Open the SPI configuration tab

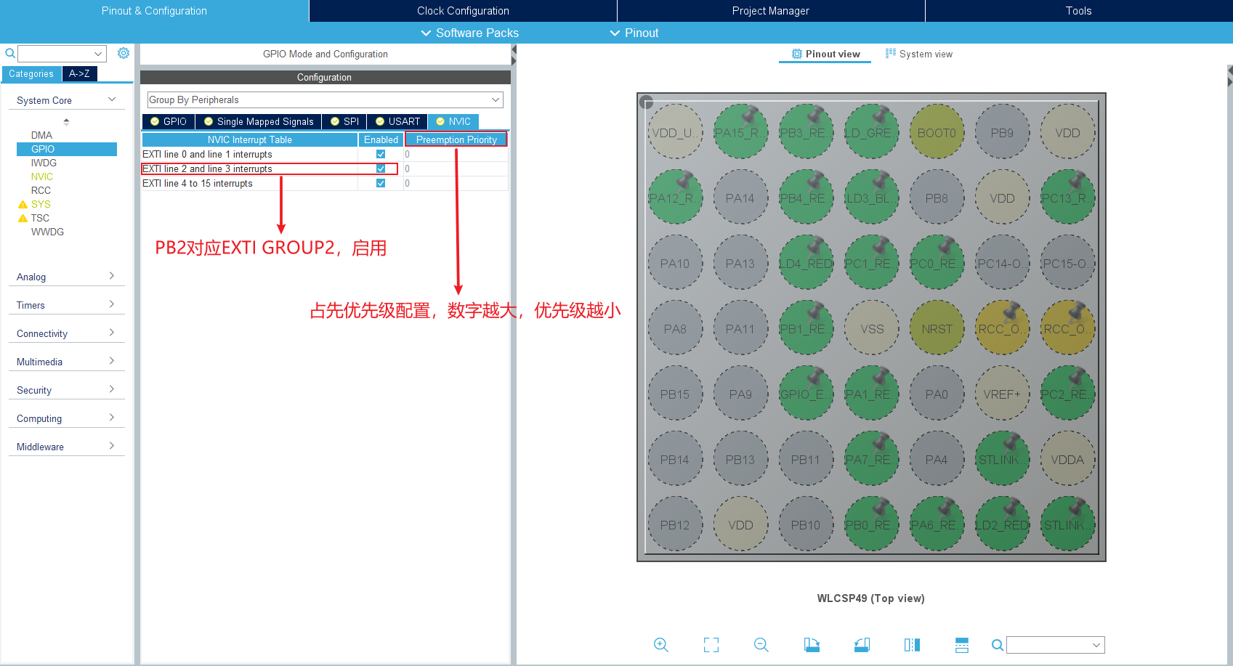pyautogui.click(x=344, y=121)
